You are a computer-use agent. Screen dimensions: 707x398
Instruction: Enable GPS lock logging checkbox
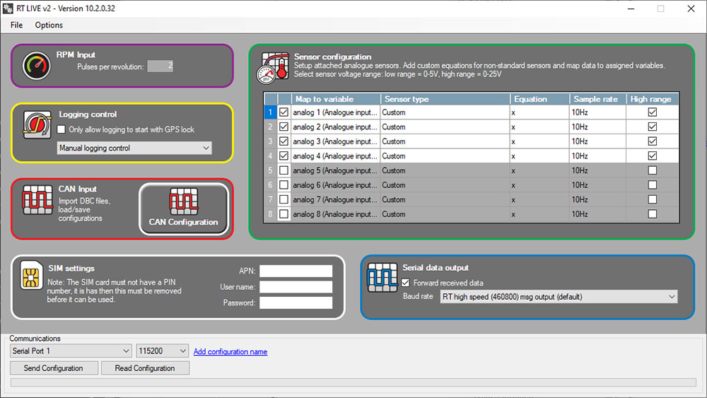point(62,129)
